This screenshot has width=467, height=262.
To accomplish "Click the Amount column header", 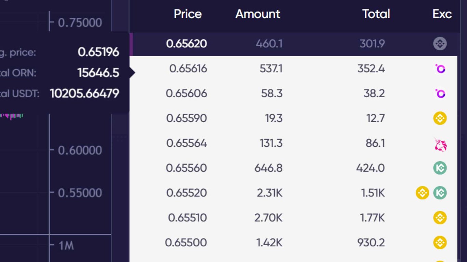I will pos(258,14).
